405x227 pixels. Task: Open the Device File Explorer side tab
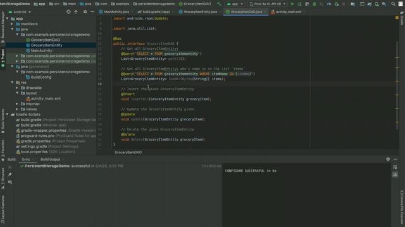402,208
